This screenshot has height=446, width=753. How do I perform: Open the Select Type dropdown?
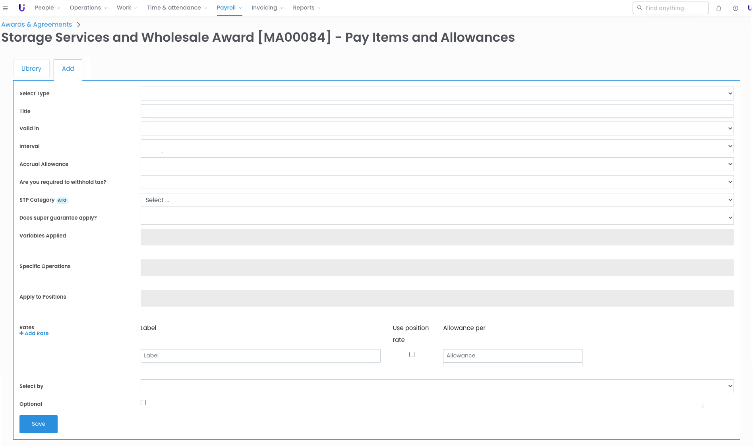(x=437, y=94)
